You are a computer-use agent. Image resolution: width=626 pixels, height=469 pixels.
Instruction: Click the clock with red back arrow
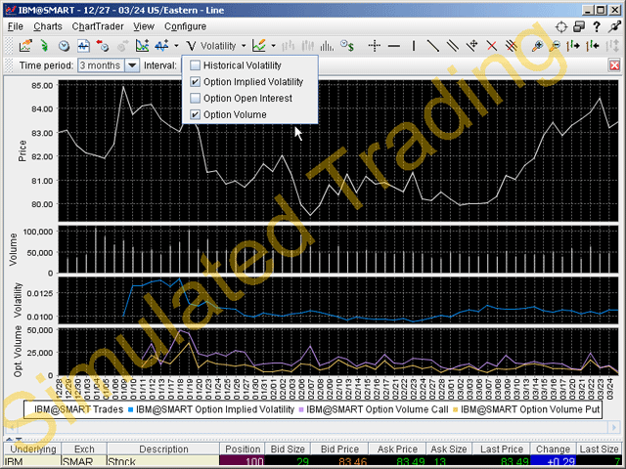[103, 46]
